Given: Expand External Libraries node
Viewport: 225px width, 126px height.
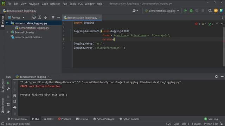Looking at the screenshot, I should (x=7, y=32).
